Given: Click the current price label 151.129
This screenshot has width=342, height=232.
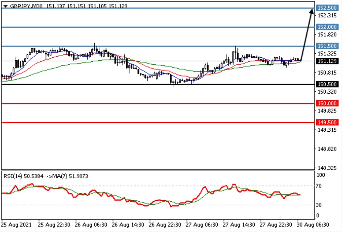Looking at the screenshot, I should tap(327, 61).
